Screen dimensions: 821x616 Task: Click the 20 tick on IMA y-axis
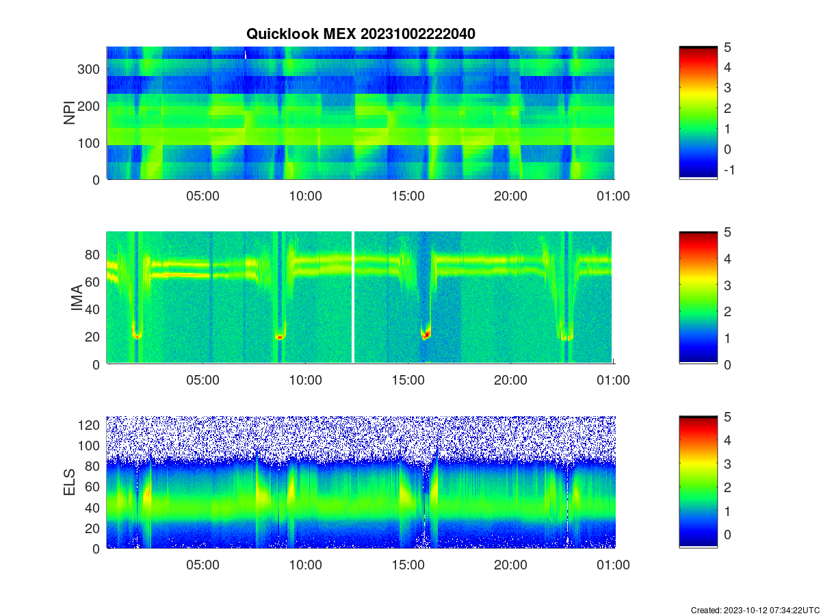pyautogui.click(x=94, y=337)
